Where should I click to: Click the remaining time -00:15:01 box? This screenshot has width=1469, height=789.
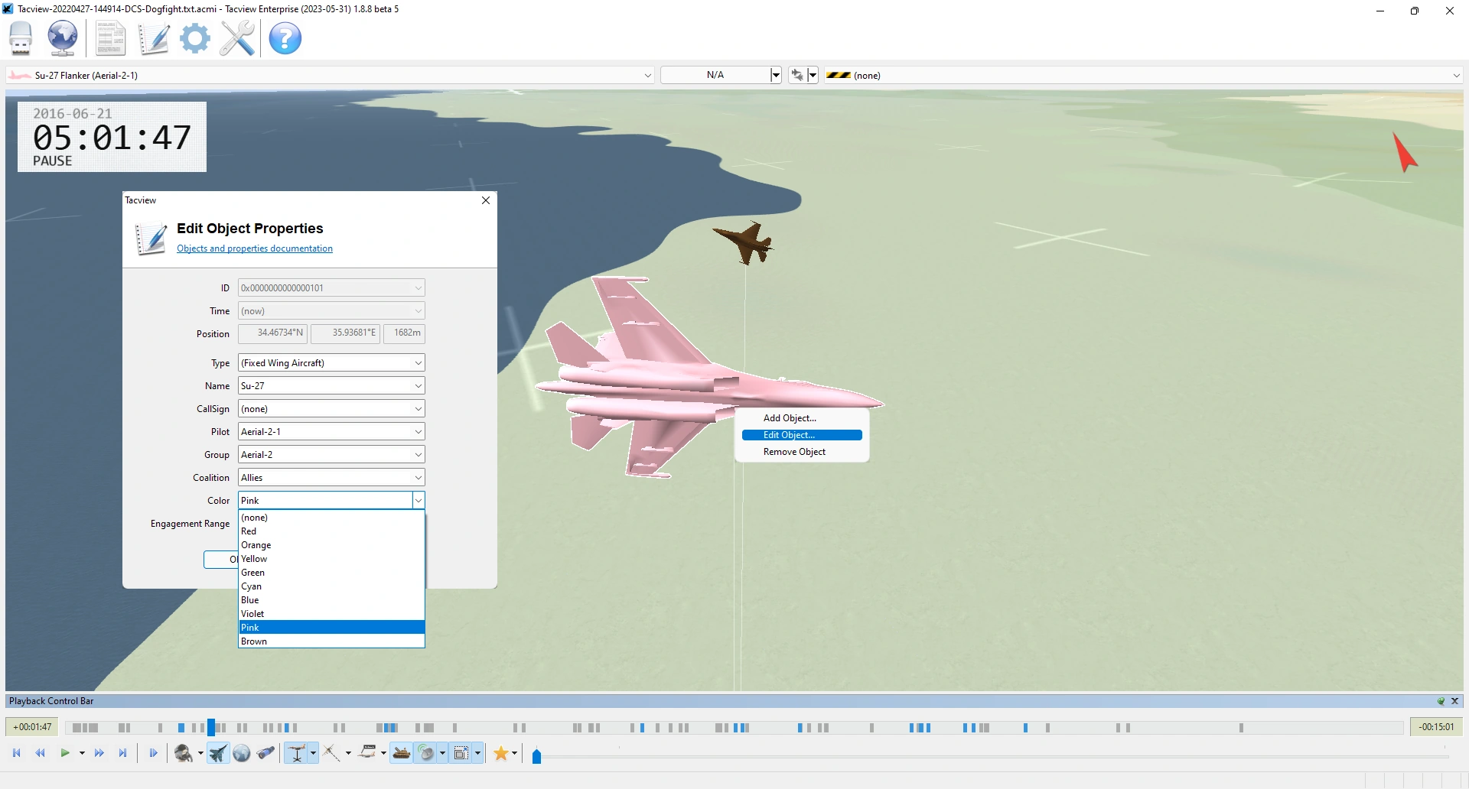[x=1436, y=727]
